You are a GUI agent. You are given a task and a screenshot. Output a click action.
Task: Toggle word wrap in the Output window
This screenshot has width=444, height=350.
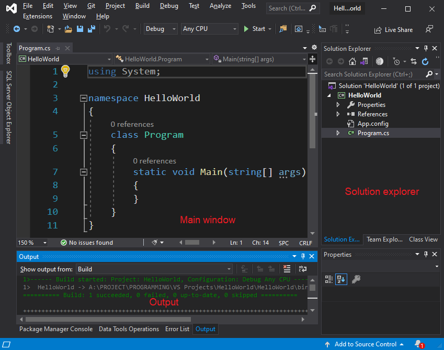click(302, 269)
